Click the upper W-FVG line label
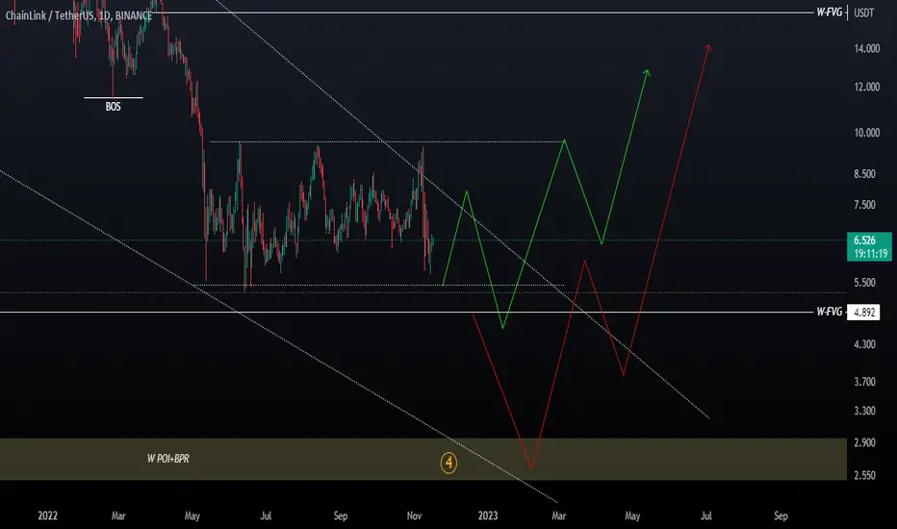 [x=829, y=12]
